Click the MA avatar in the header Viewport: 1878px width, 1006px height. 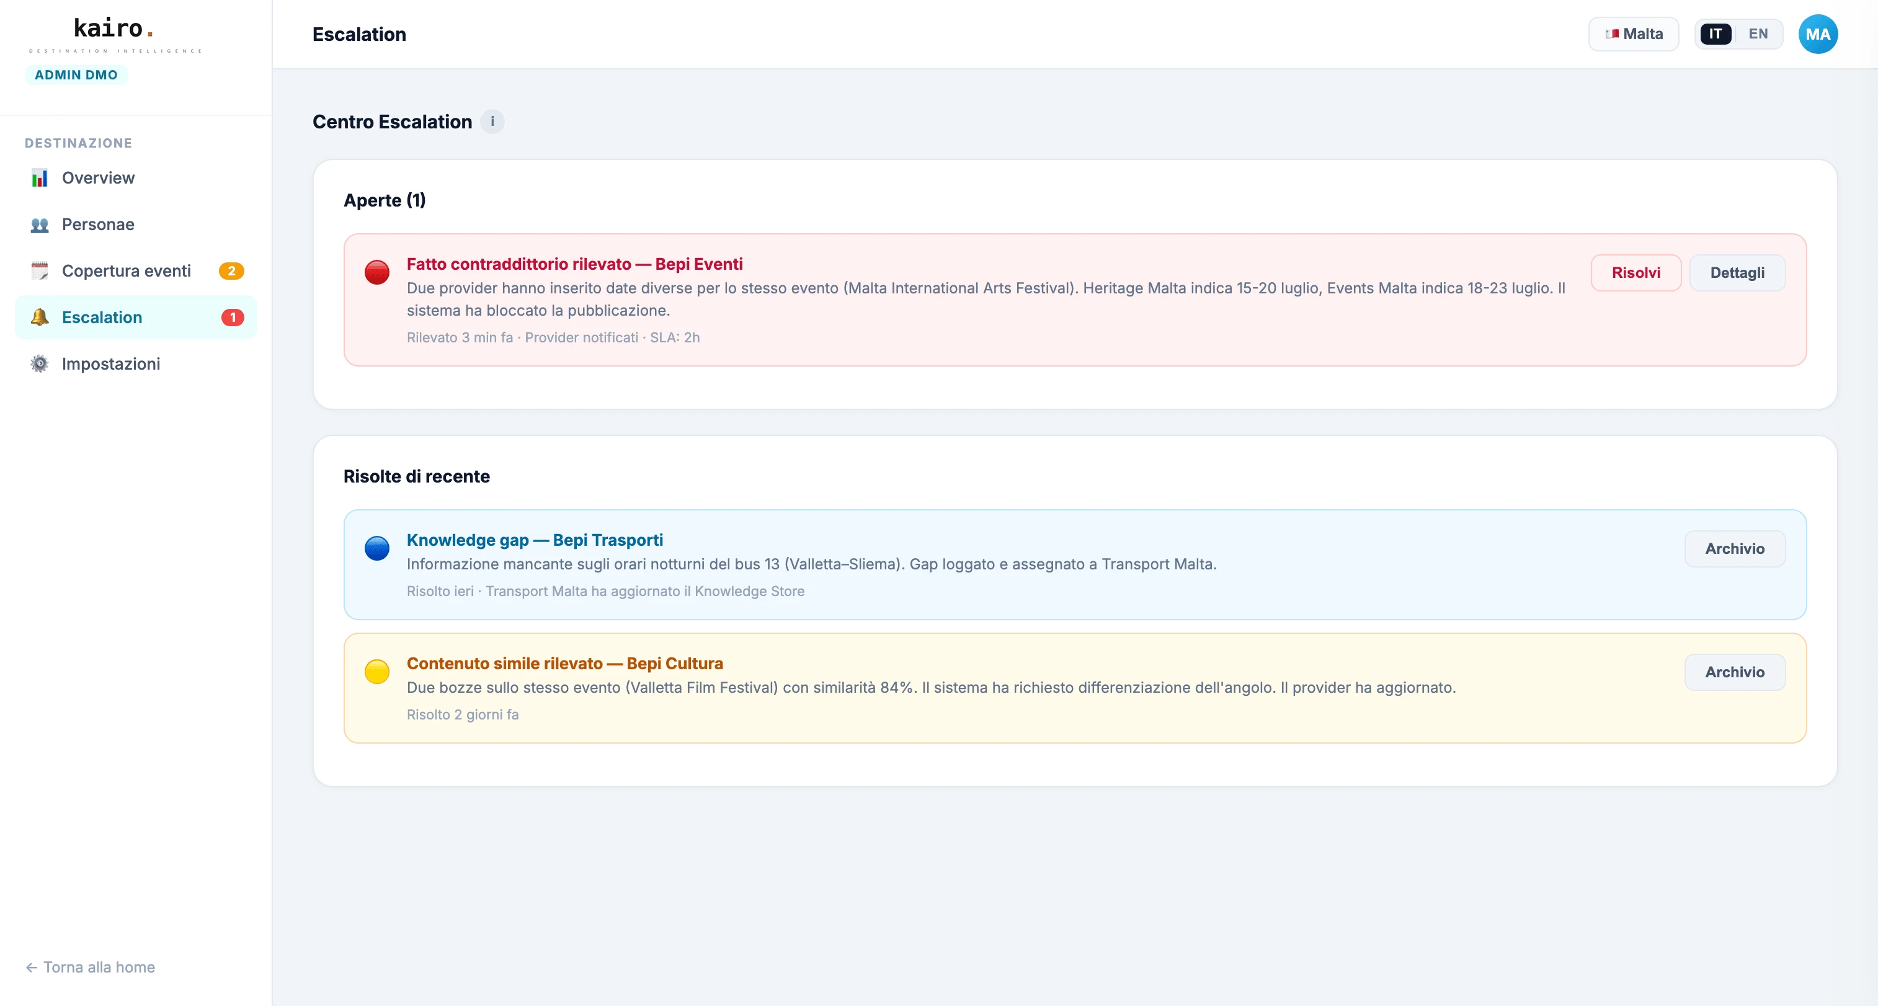pyautogui.click(x=1818, y=33)
